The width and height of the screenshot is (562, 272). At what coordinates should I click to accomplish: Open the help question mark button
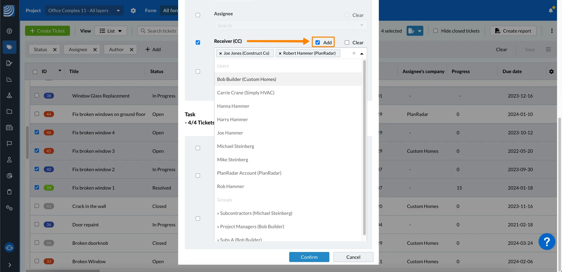(547, 242)
